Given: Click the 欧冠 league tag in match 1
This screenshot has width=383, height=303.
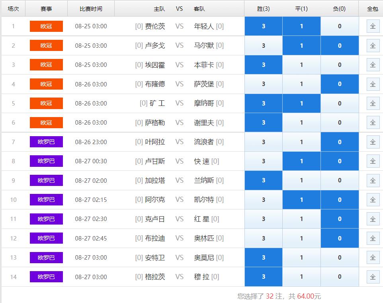Looking at the screenshot, I should point(46,26).
